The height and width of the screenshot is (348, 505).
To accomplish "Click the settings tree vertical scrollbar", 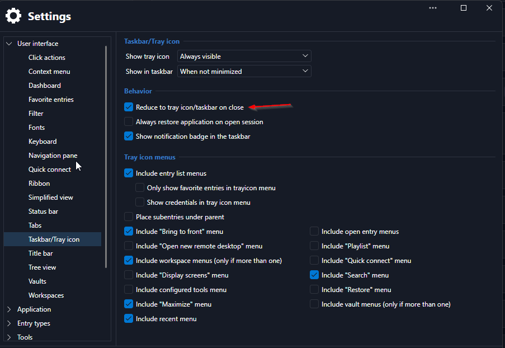I will coord(106,157).
